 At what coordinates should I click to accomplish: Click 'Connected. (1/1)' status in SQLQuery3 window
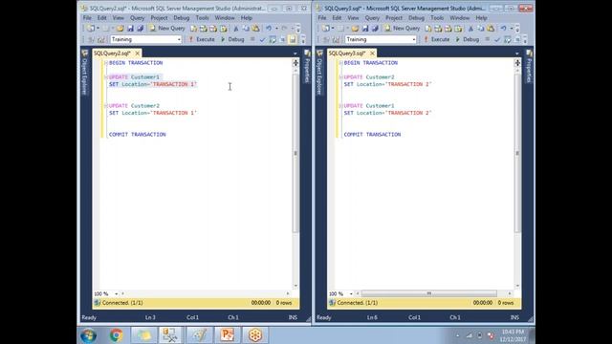pos(357,303)
